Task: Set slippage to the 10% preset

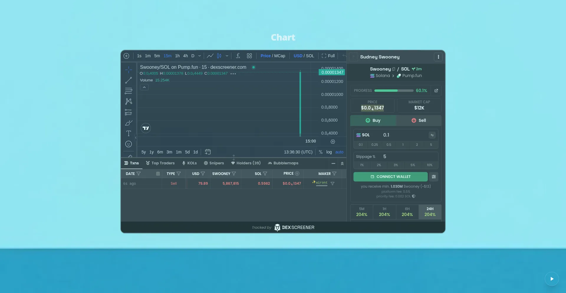Action: (430, 165)
